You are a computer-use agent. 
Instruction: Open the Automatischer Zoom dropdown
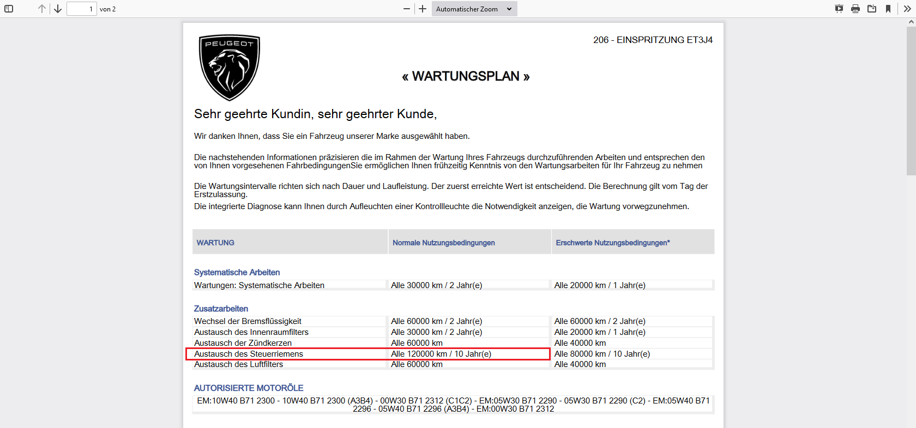pyautogui.click(x=474, y=9)
